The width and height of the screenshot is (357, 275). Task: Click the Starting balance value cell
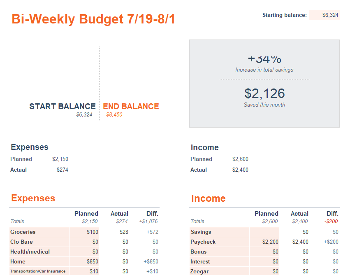pos(325,15)
